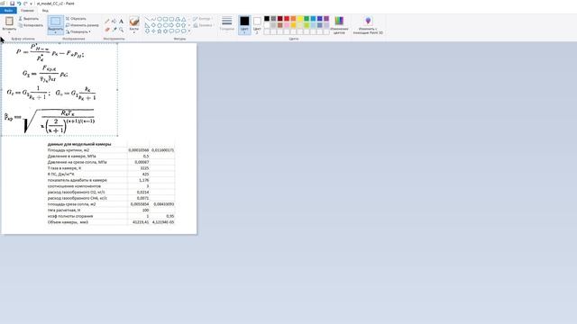Open the File (Файл) menu tab
This screenshot has height=324, width=577.
point(8,11)
